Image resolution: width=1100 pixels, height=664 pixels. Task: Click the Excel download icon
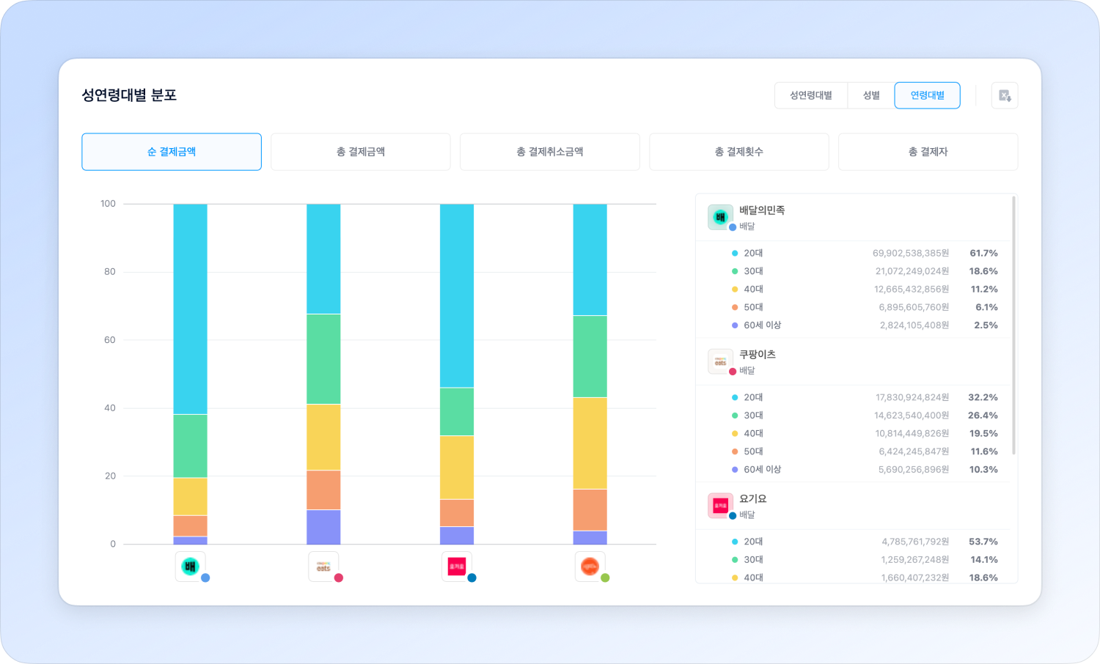point(1004,95)
